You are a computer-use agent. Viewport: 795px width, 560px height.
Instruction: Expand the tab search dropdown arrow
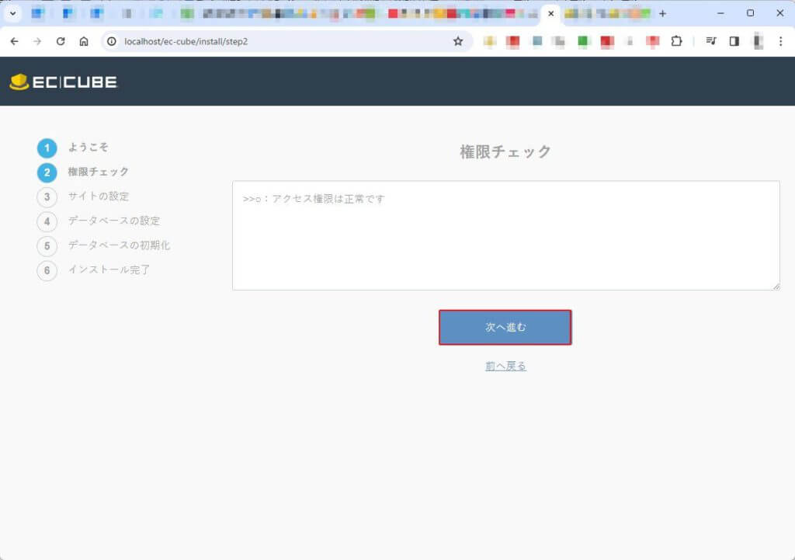coord(12,13)
